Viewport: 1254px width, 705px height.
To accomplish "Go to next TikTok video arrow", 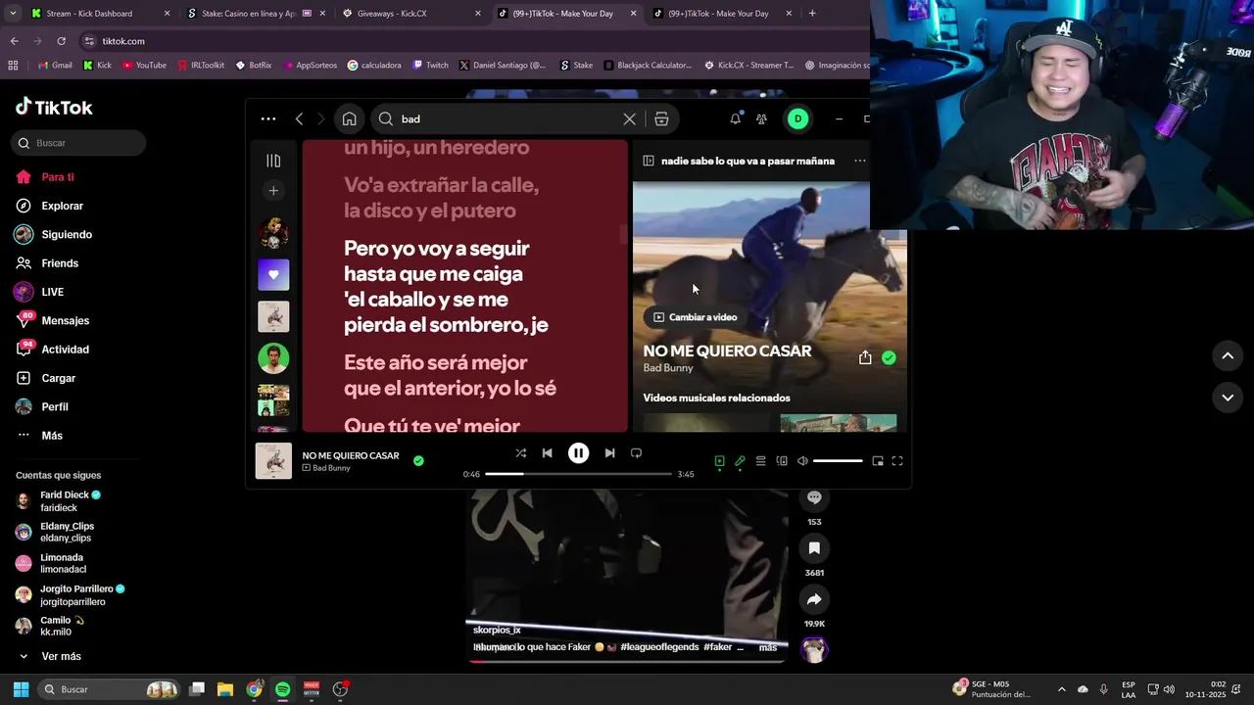I will pos(1228,398).
